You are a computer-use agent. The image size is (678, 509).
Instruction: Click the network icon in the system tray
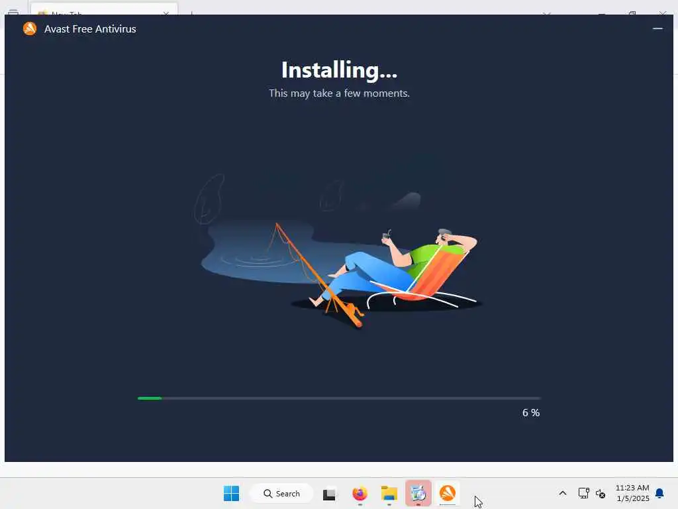tap(584, 493)
